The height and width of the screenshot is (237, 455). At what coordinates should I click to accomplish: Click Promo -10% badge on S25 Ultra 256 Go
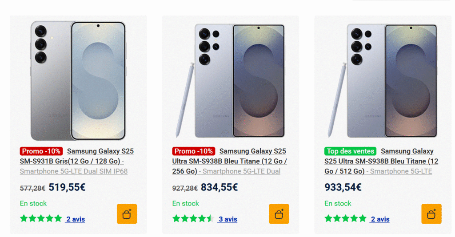[193, 151]
